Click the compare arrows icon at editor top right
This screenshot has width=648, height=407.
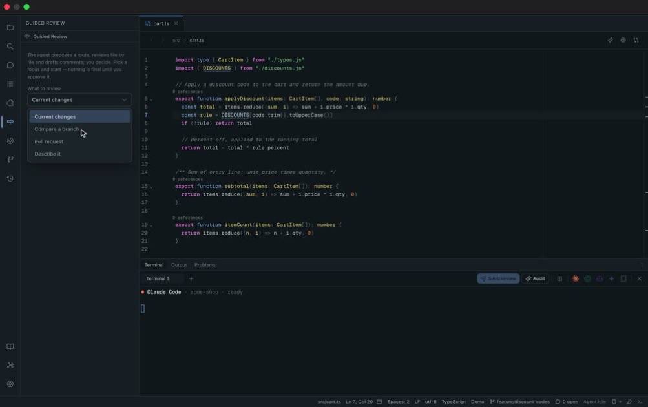(636, 40)
